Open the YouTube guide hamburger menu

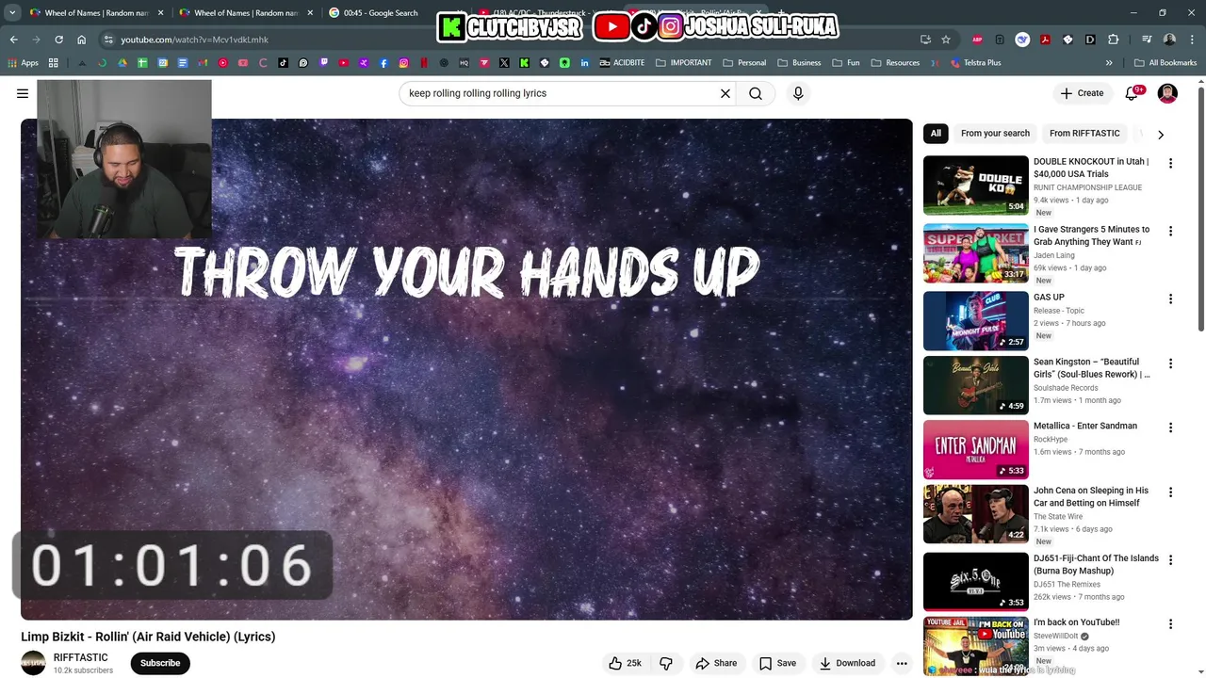click(x=23, y=93)
